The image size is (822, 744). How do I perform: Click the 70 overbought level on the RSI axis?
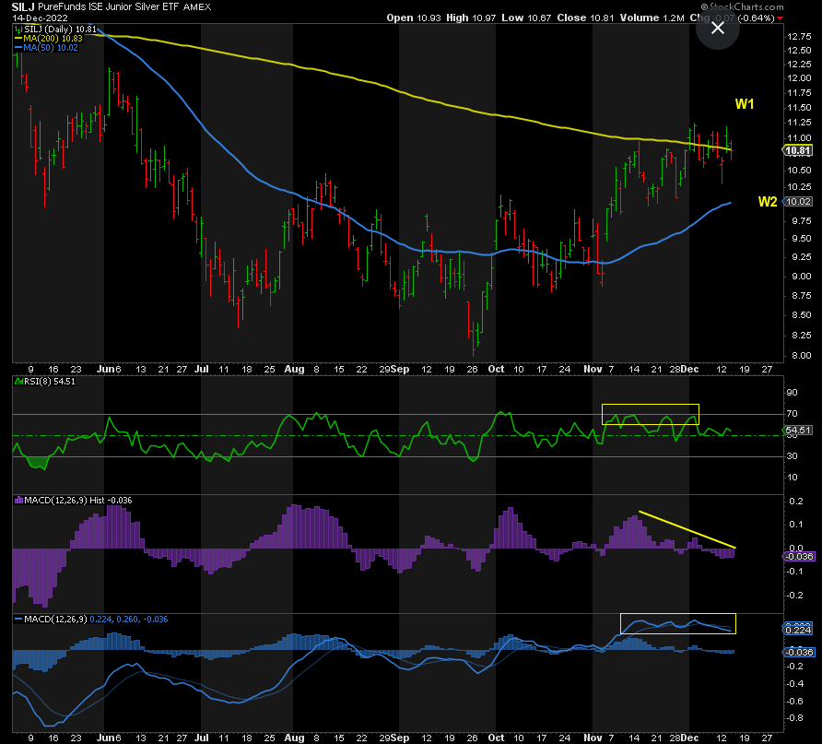[792, 414]
